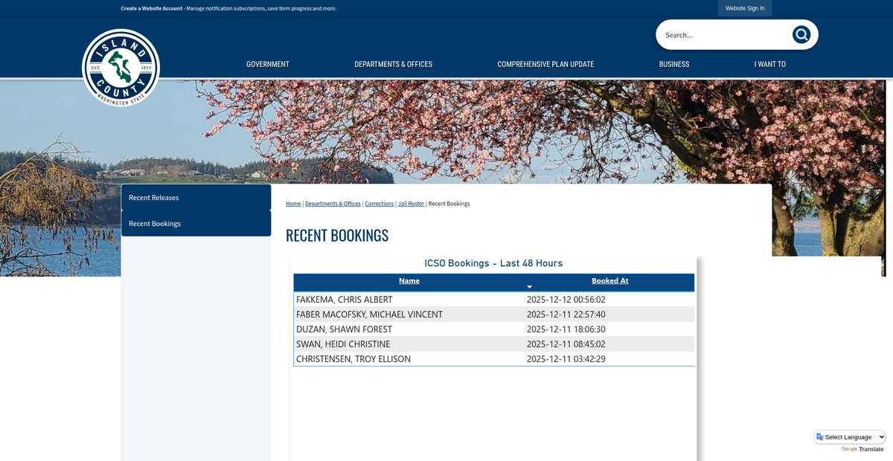Sort table by Booked At header

(610, 281)
